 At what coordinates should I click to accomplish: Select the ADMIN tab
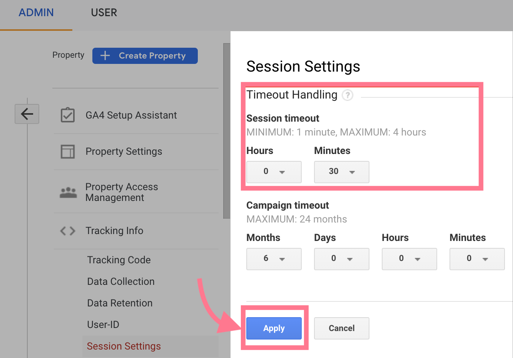click(36, 12)
